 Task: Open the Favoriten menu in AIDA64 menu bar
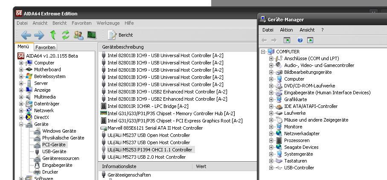pyautogui.click(x=81, y=23)
